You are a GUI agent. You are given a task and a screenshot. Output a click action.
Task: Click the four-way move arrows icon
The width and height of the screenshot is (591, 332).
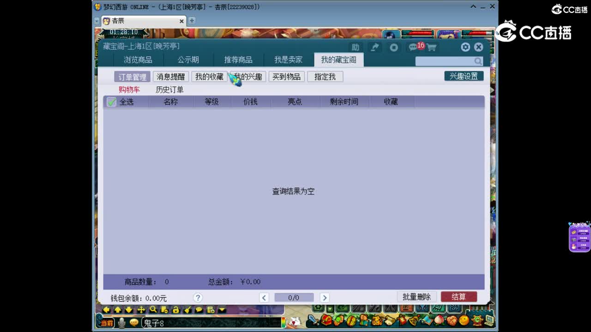[x=141, y=310]
